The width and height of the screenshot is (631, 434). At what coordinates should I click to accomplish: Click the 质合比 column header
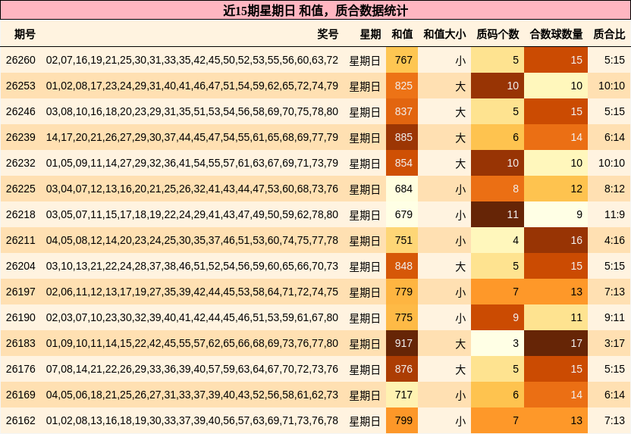(x=609, y=34)
